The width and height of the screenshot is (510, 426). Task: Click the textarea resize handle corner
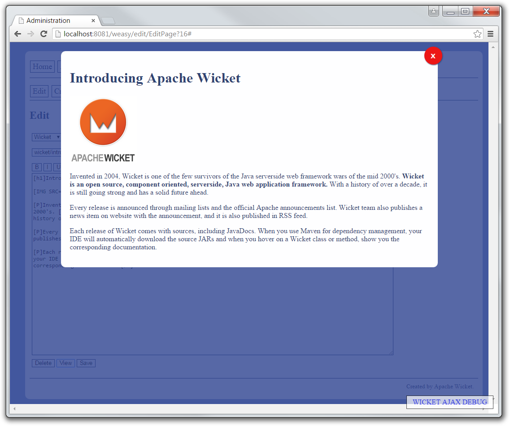point(391,352)
